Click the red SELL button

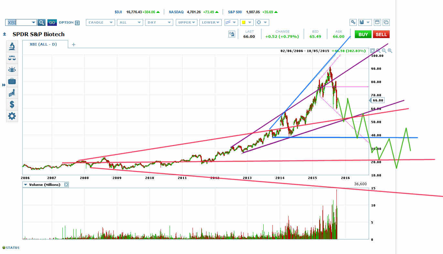coord(381,34)
